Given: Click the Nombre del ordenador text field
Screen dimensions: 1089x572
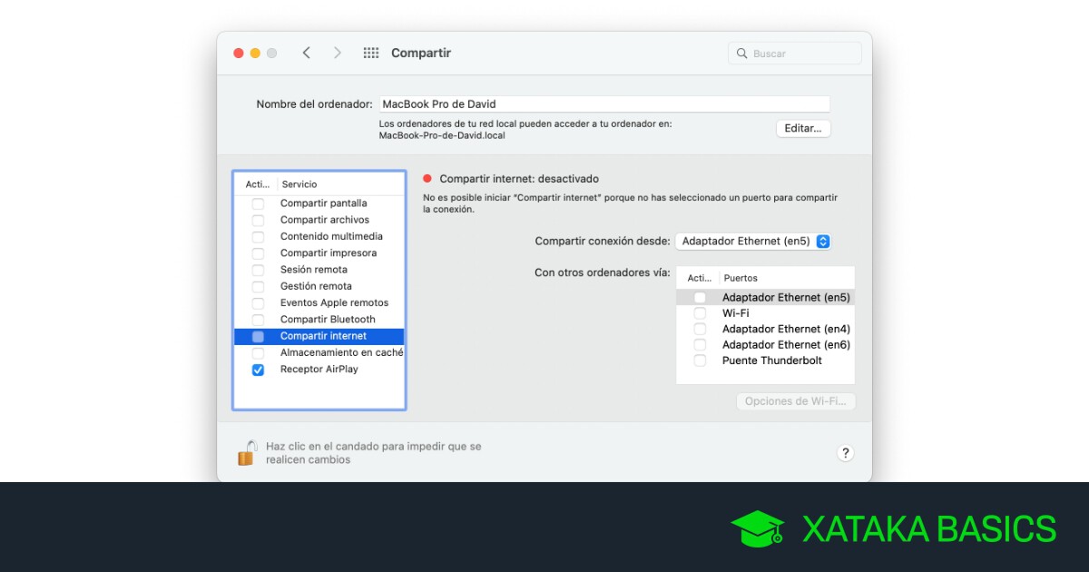Looking at the screenshot, I should click(603, 104).
